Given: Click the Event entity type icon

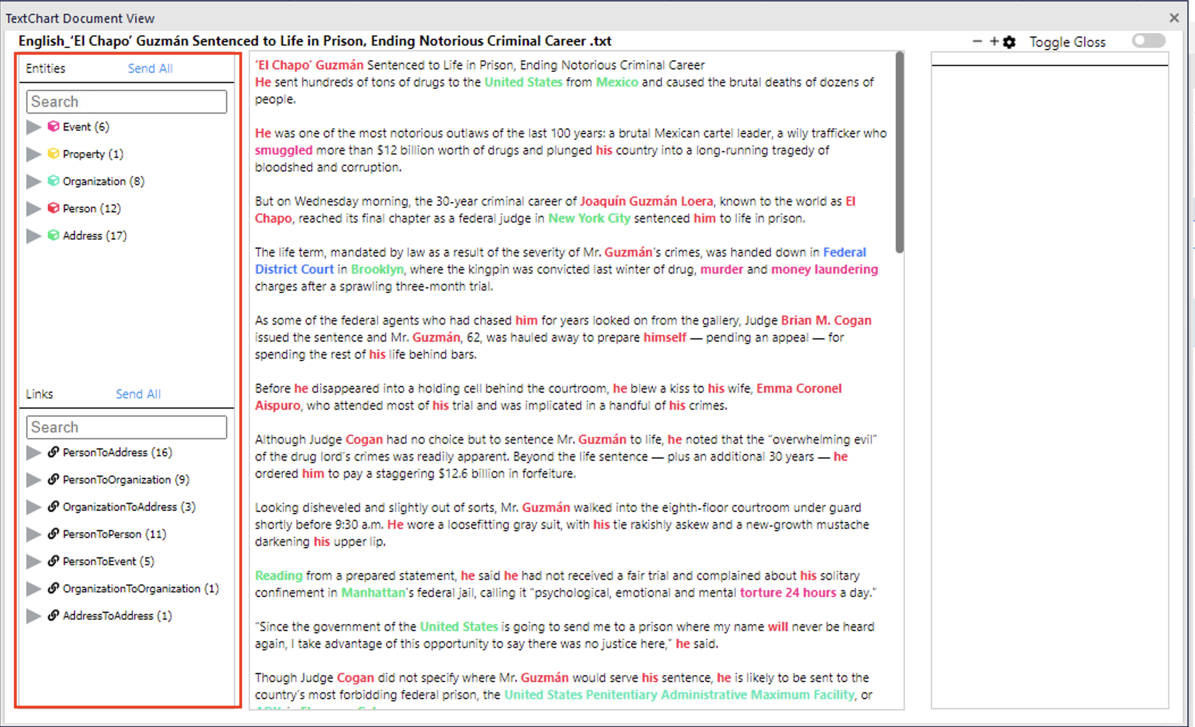Looking at the screenshot, I should [52, 127].
